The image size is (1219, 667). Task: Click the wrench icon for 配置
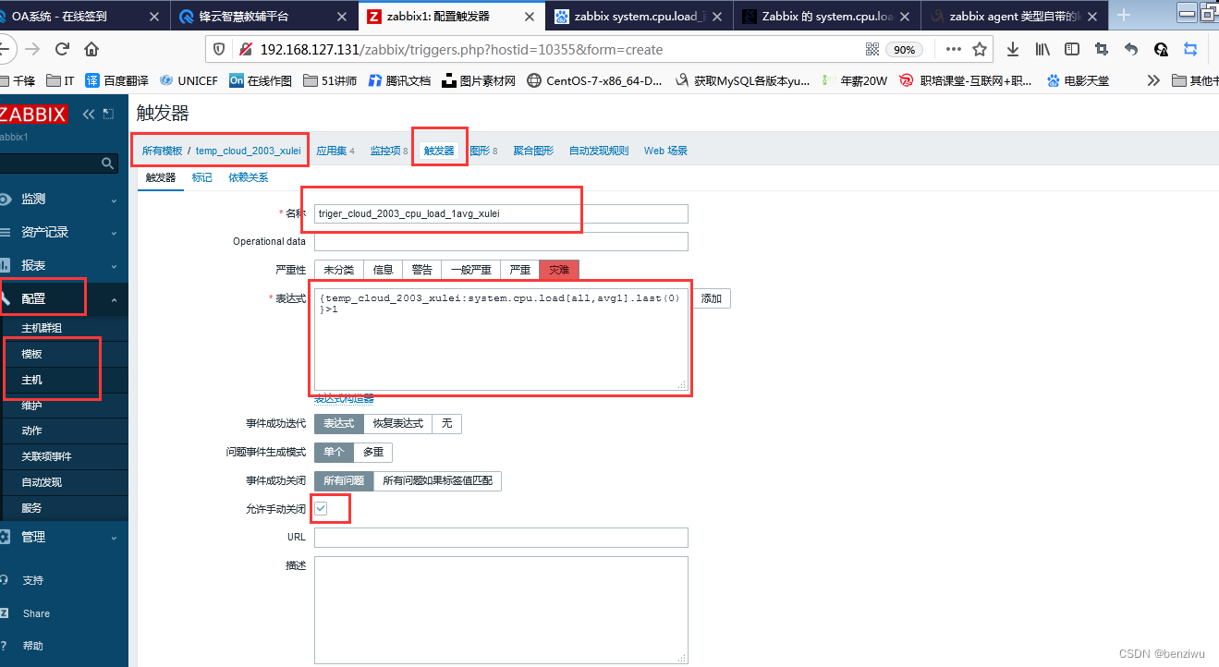[x=5, y=298]
